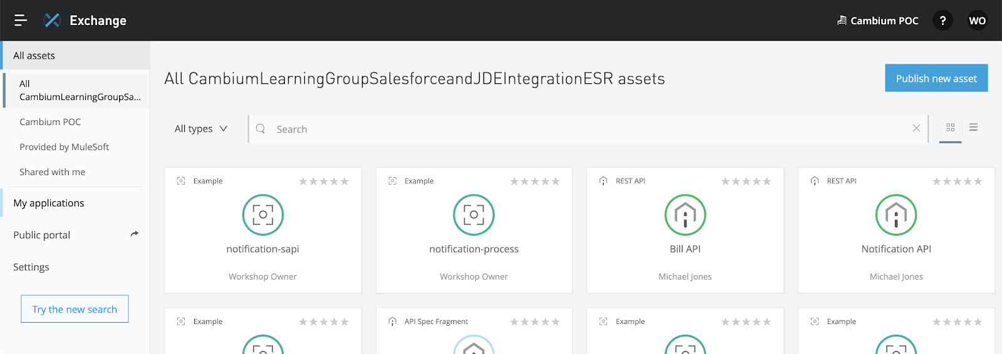
Task: Rate the Bill API using stars
Action: click(746, 181)
